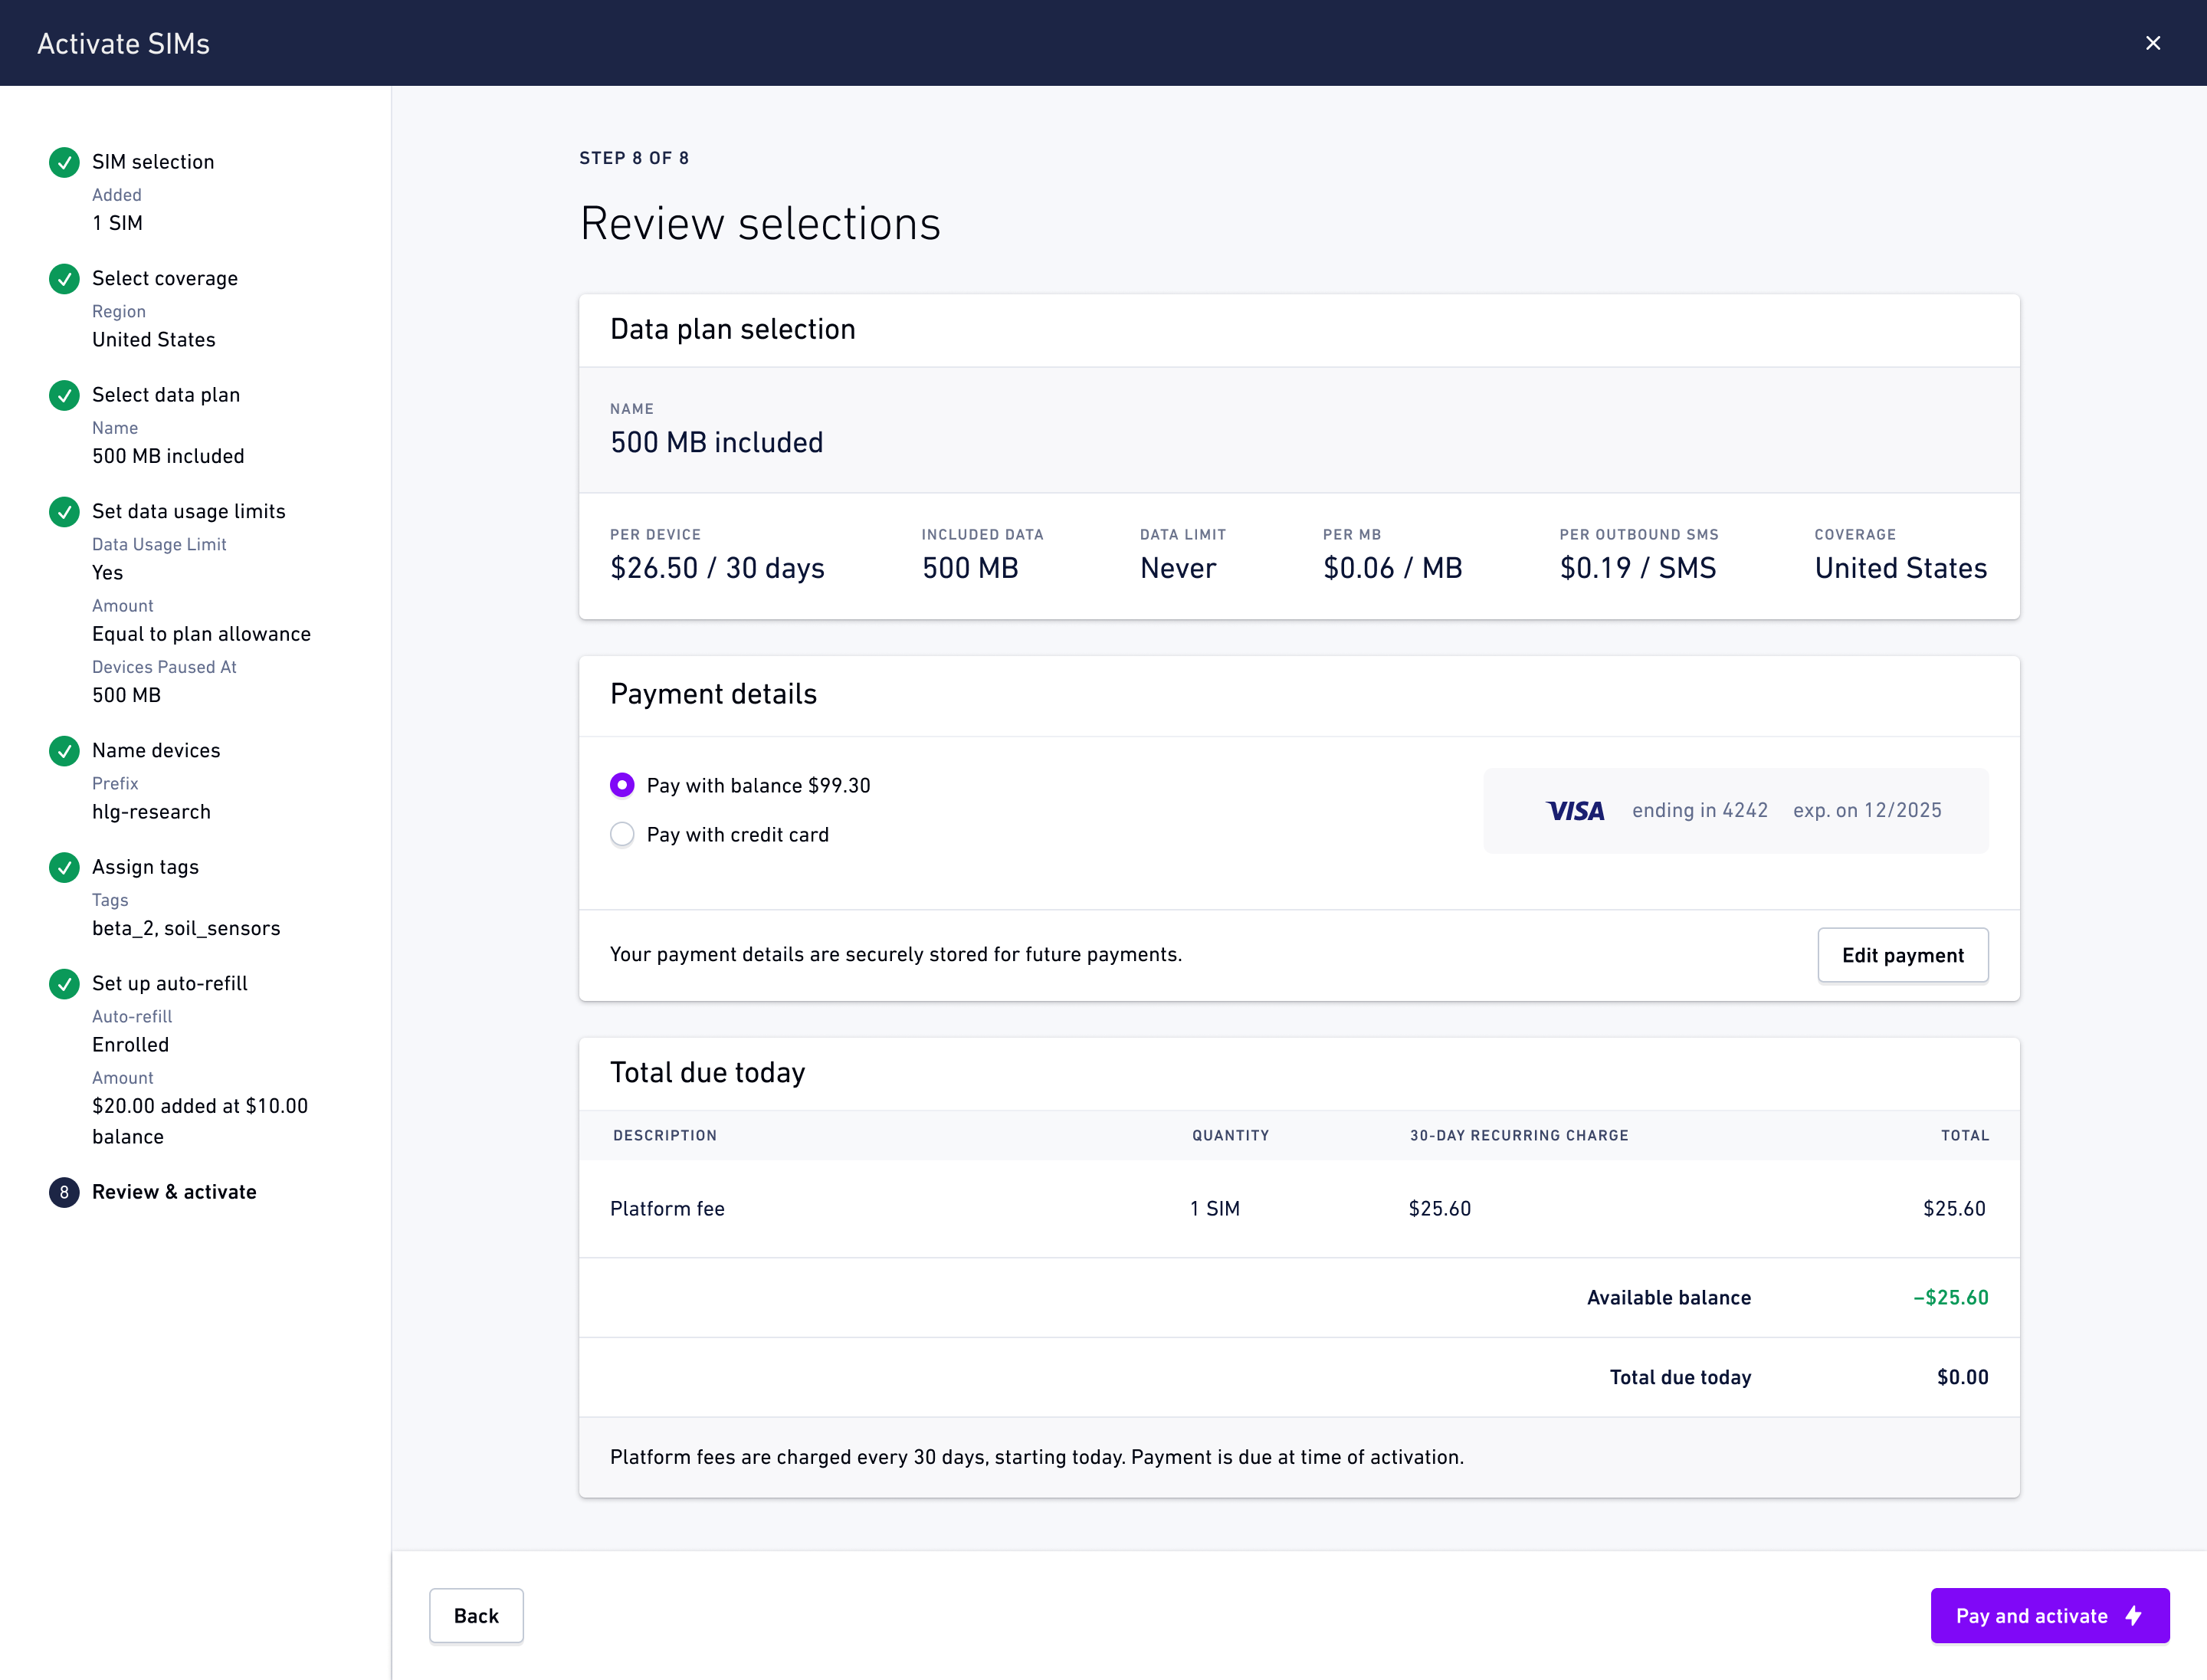
Task: Open the Name devices step
Action: [x=156, y=751]
